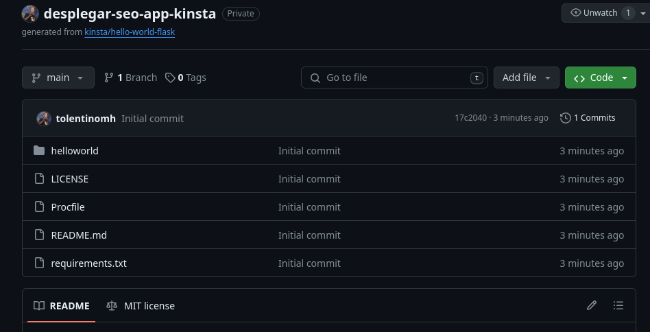Open Initial commit link in requirements.txt row
This screenshot has height=332, width=650.
point(309,263)
